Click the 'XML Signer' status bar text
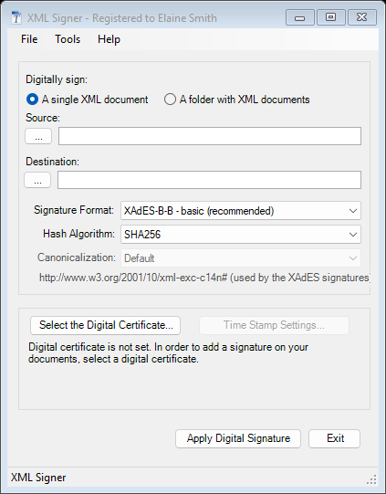 38,478
